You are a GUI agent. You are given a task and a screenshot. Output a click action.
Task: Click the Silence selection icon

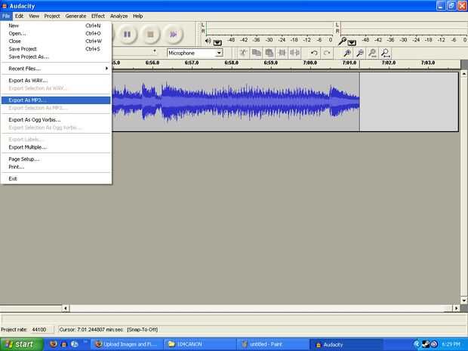coord(294,53)
